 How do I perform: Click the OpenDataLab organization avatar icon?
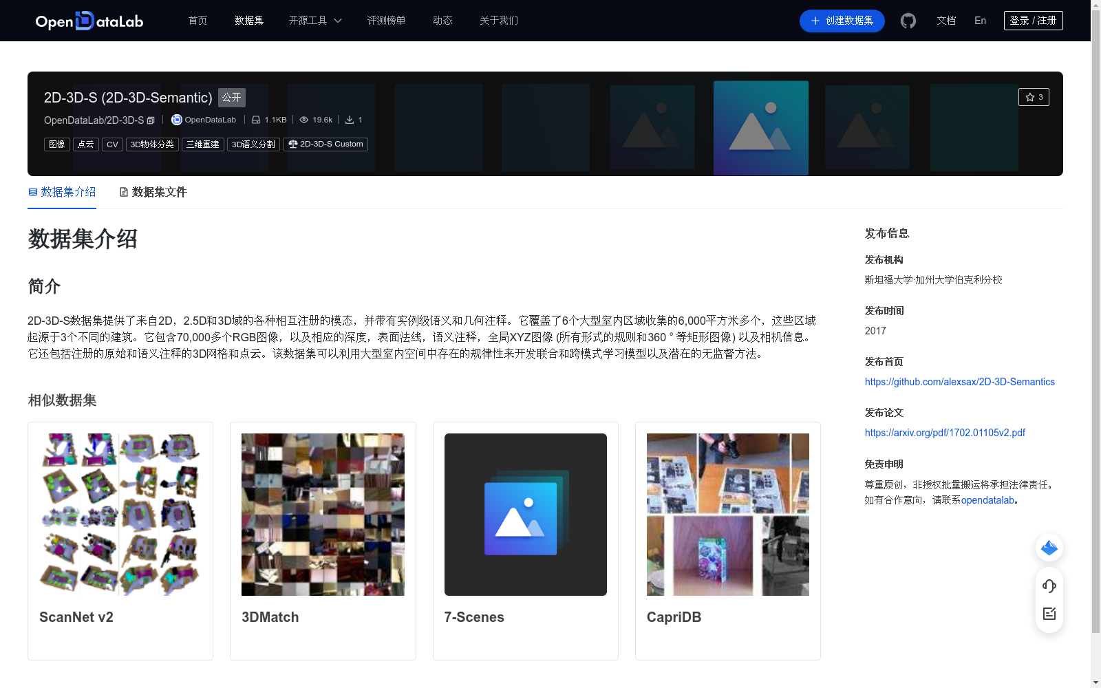[177, 120]
